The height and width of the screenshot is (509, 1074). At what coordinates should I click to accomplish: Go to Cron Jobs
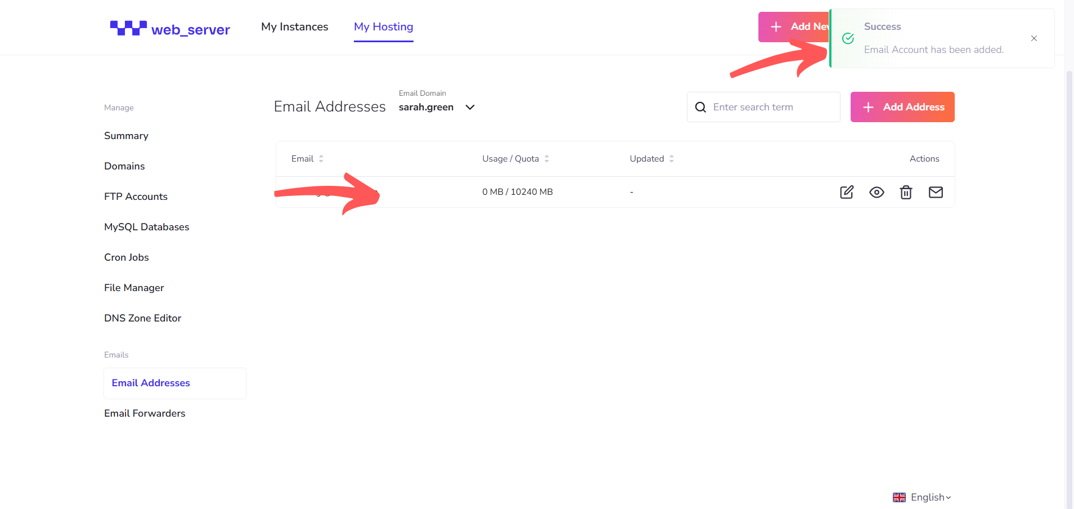[126, 257]
